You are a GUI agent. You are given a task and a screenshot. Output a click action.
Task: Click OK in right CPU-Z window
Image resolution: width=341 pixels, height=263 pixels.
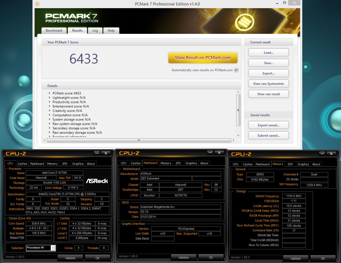pyautogui.click(x=323, y=259)
